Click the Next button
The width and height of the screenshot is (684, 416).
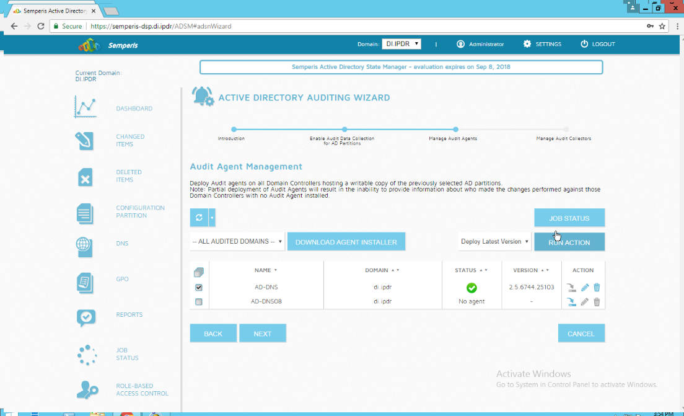point(263,334)
